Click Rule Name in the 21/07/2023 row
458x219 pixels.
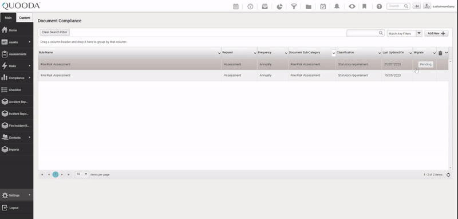pos(56,64)
